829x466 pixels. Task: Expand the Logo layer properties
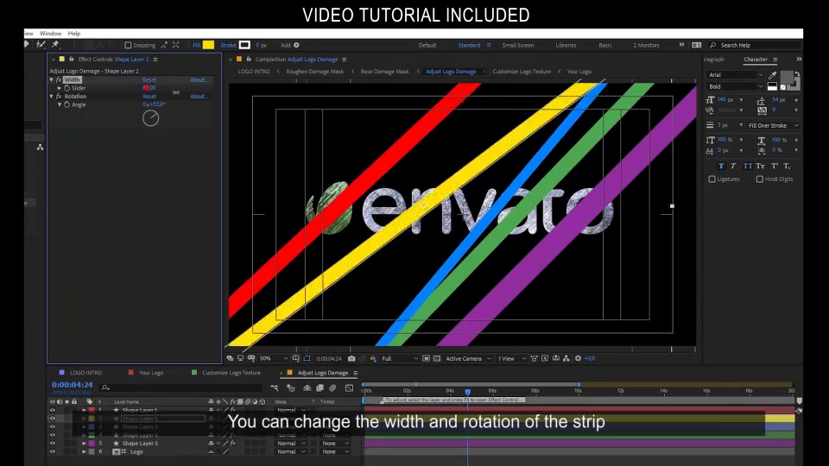(x=84, y=451)
